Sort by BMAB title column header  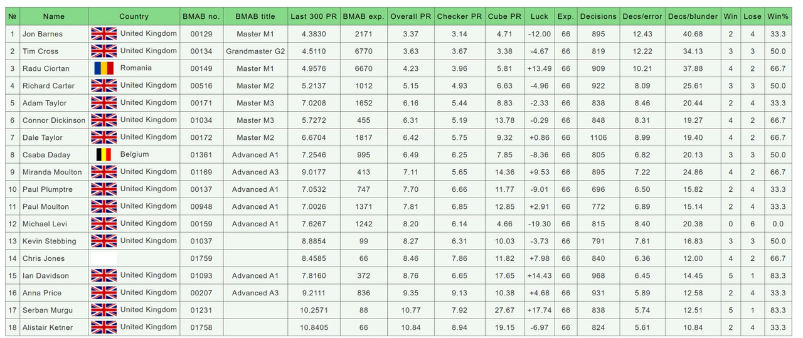[255, 16]
